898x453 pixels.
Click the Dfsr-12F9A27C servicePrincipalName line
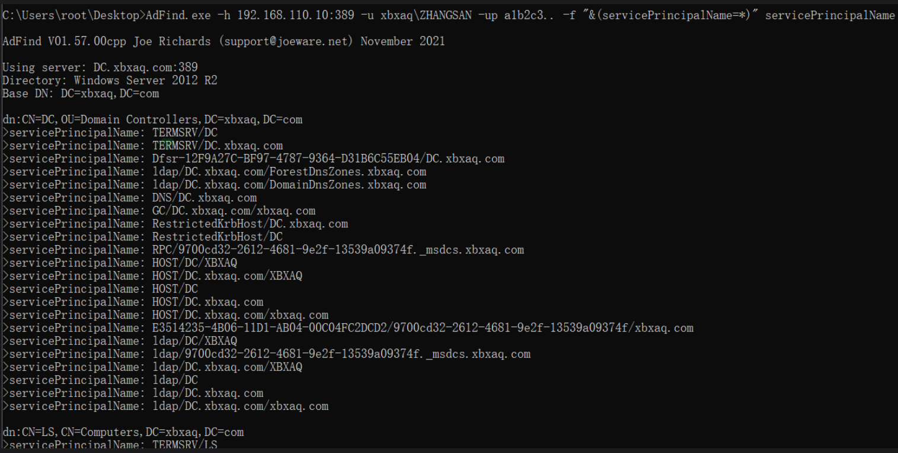(254, 159)
